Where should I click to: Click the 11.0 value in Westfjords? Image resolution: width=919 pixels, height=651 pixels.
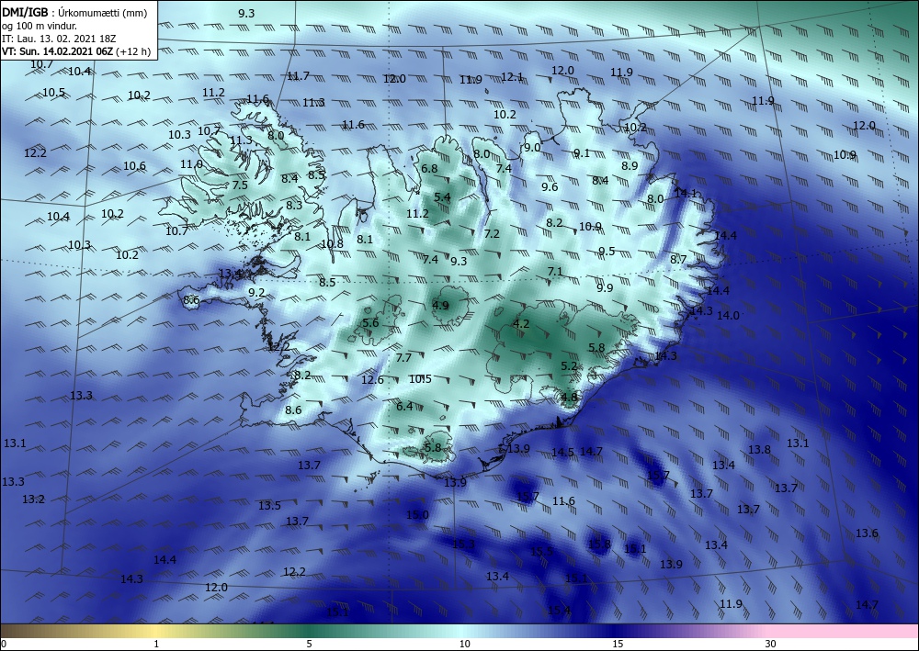pos(192,164)
